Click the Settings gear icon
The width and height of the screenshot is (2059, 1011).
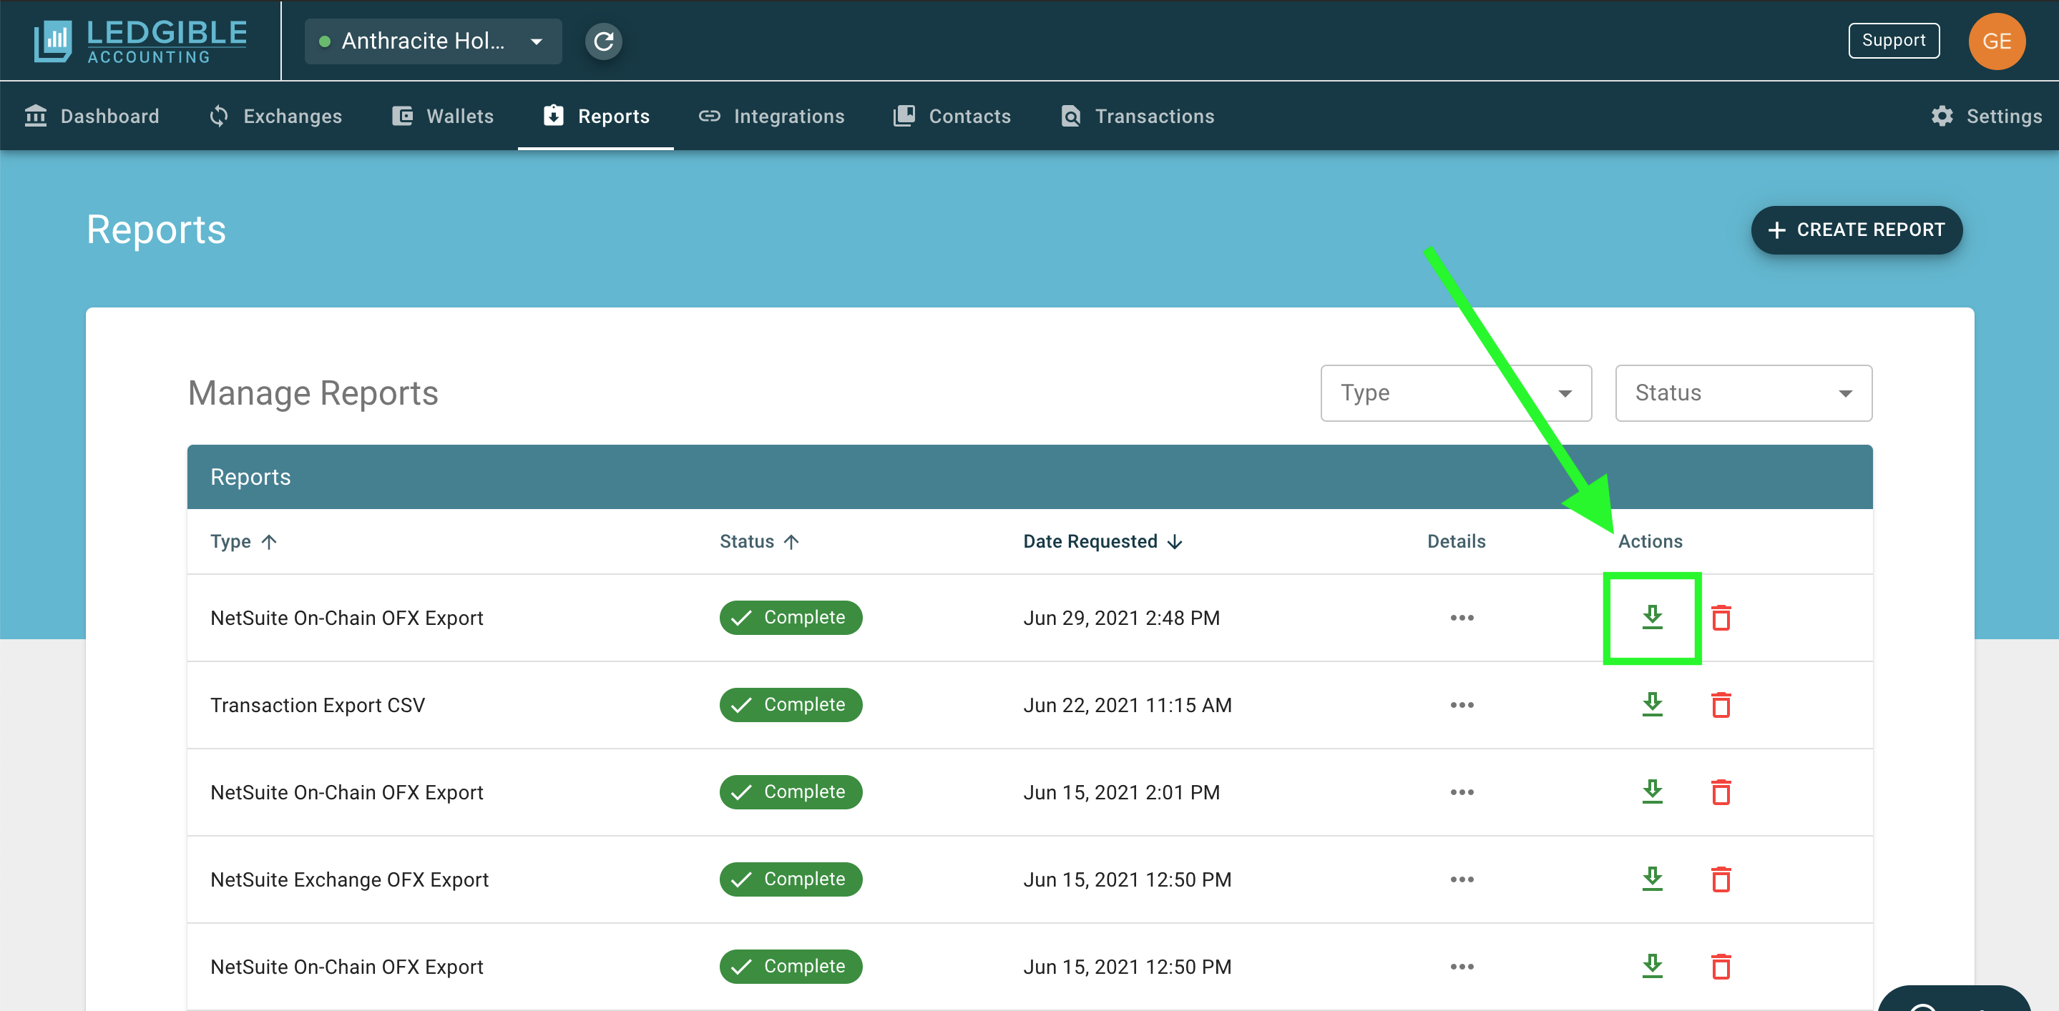(1942, 116)
